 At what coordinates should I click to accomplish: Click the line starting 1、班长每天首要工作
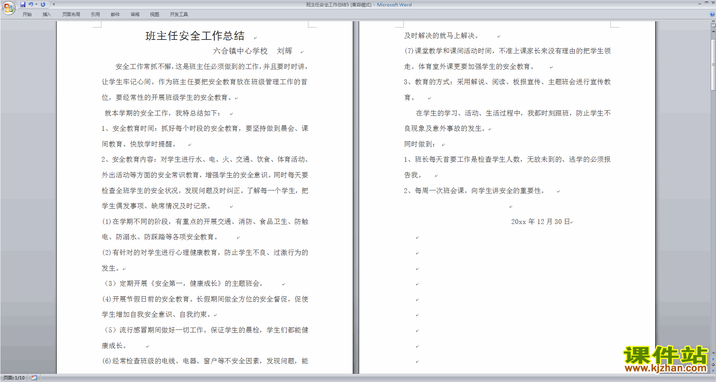(x=508, y=160)
